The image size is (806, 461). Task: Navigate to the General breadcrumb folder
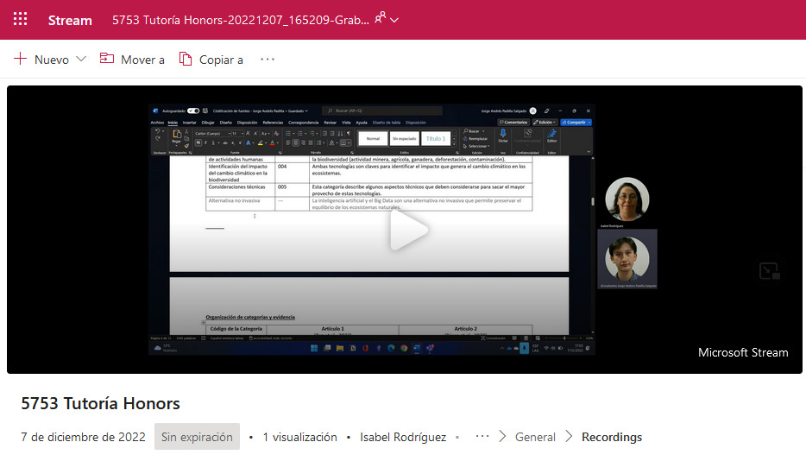(535, 437)
